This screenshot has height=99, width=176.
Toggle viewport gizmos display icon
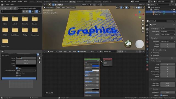121,7
